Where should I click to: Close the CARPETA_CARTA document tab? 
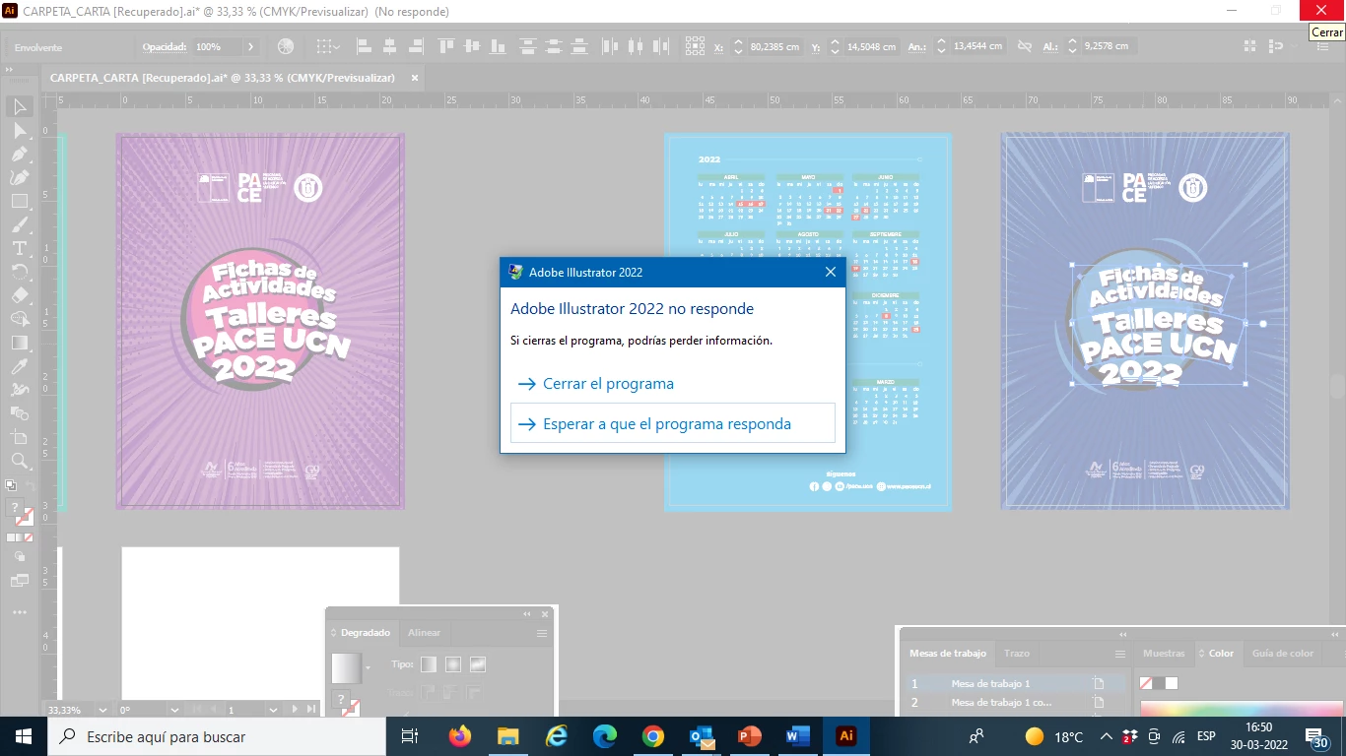pos(415,78)
